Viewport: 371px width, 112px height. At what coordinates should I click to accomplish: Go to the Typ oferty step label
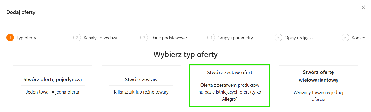(x=26, y=38)
